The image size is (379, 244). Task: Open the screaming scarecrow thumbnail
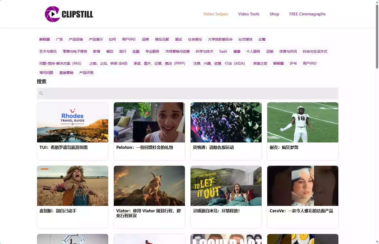point(73,186)
